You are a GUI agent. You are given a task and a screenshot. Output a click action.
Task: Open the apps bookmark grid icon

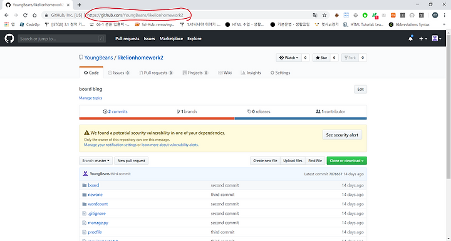click(7, 24)
